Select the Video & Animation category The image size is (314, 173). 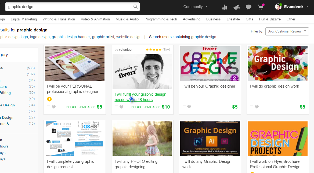click(95, 19)
